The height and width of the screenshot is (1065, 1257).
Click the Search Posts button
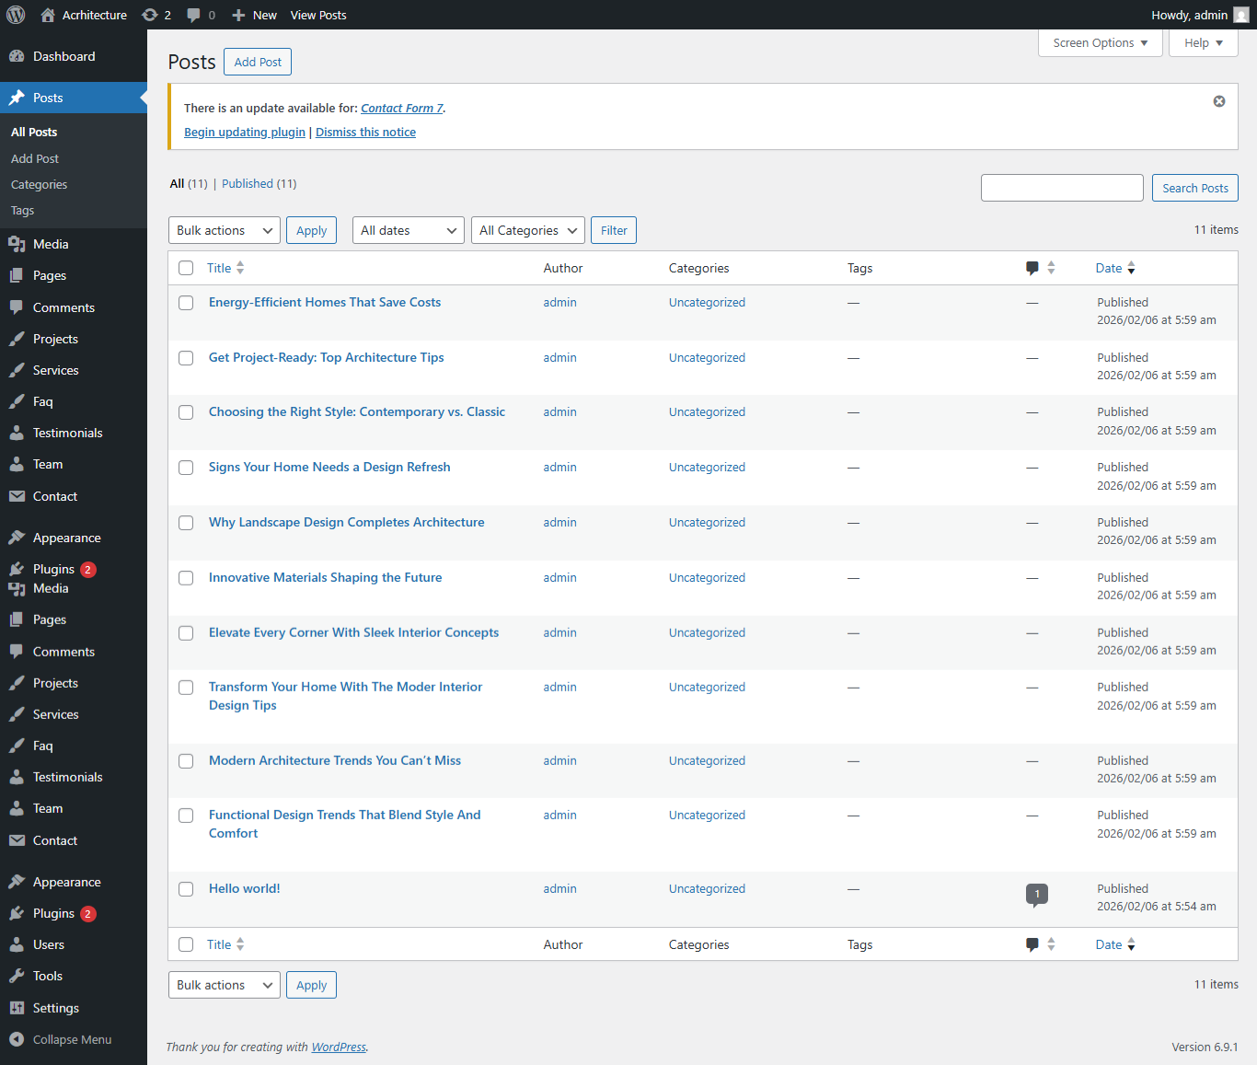pos(1194,188)
